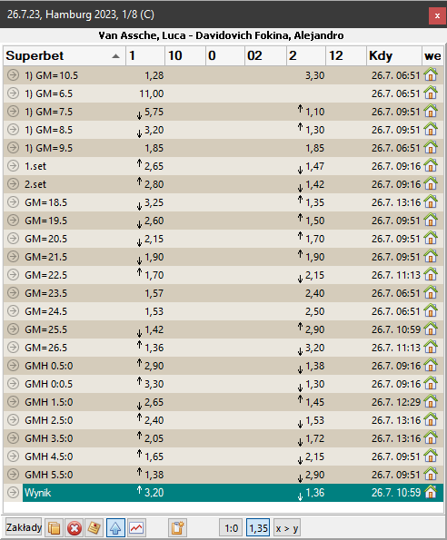447x540 pixels.
Task: Click the column header labeled 2
Action: coord(305,55)
